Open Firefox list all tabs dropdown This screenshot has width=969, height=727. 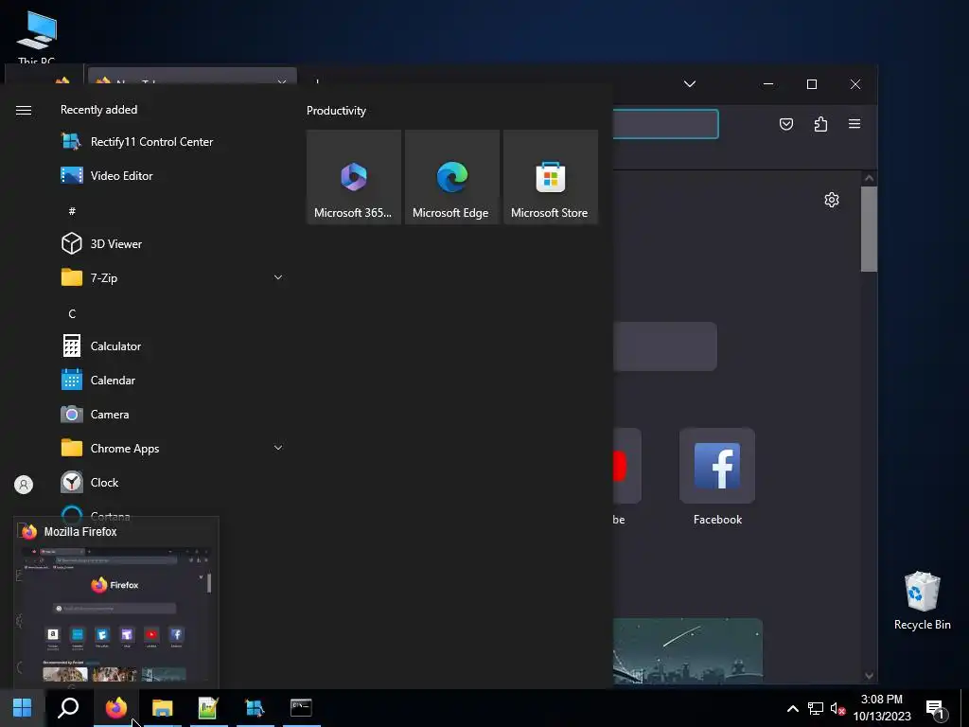pos(690,84)
